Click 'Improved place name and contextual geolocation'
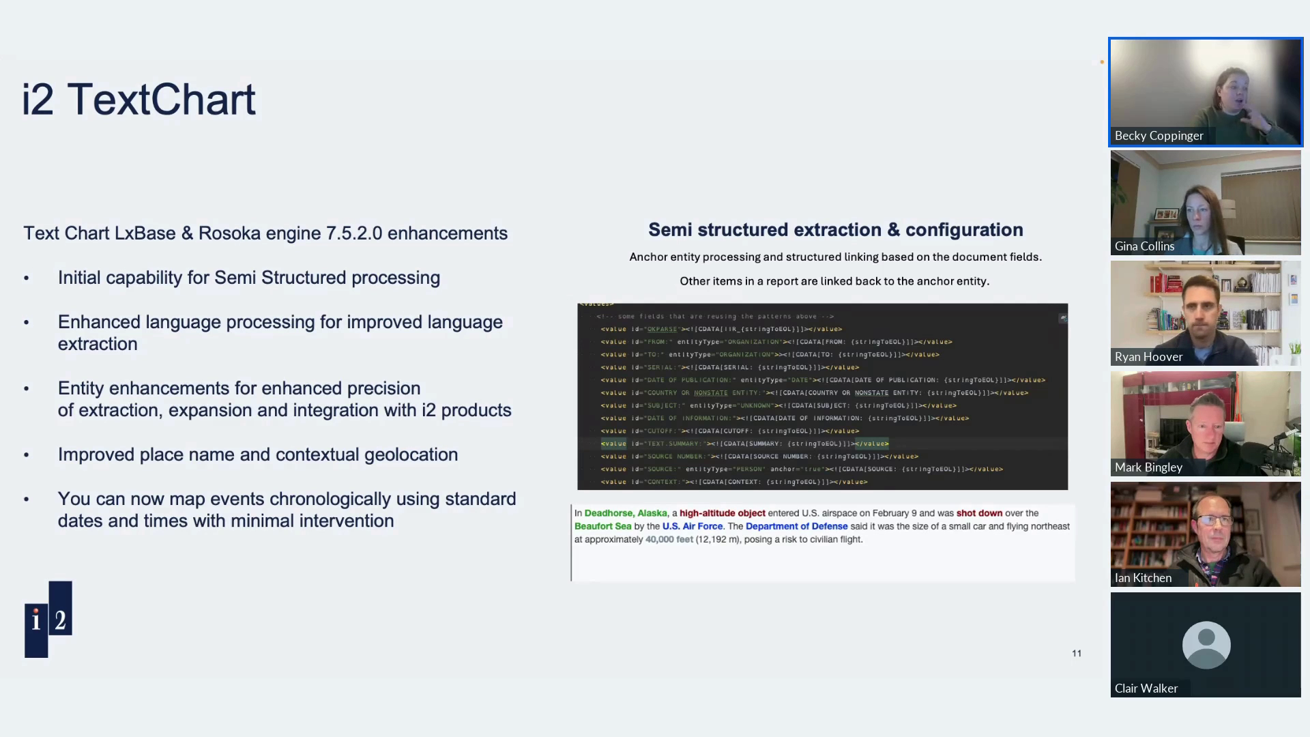Screen dimensions: 1310x737 258,454
